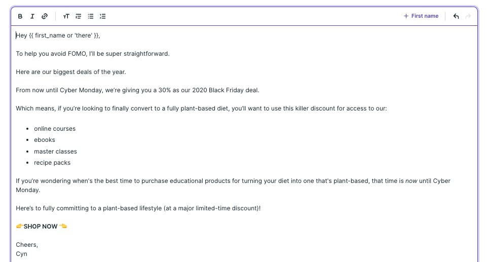Click the undo arrow icon
This screenshot has width=488, height=262.
(456, 16)
